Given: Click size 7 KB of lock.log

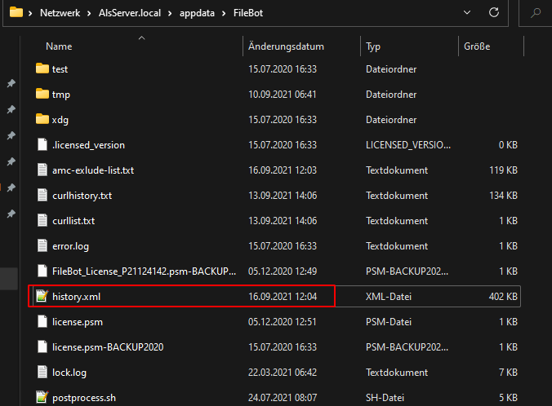Looking at the screenshot, I should [x=509, y=373].
